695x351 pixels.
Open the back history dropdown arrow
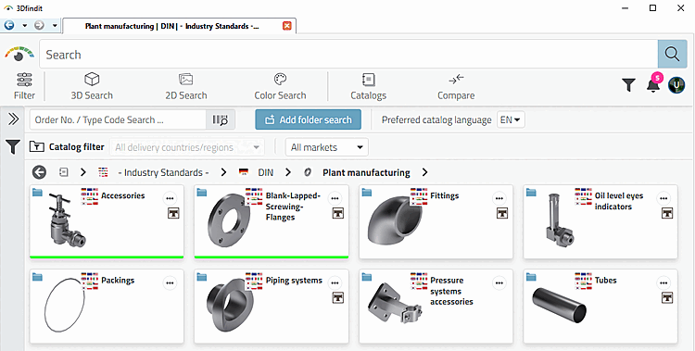tap(24, 25)
